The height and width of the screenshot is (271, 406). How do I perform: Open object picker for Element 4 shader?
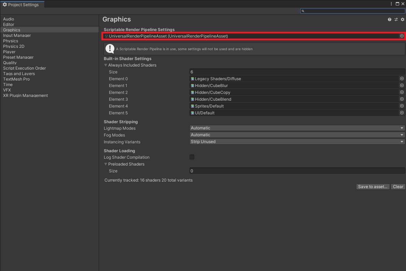click(x=402, y=106)
